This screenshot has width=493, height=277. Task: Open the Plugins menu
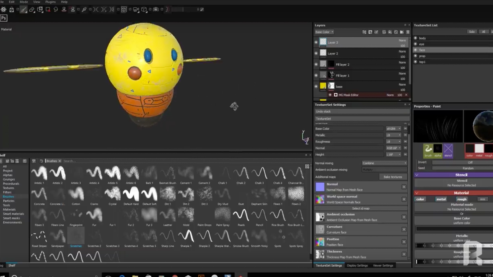(50, 2)
